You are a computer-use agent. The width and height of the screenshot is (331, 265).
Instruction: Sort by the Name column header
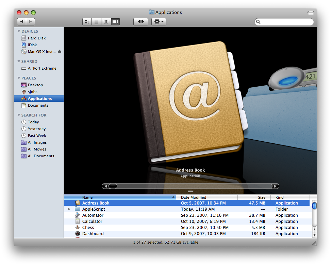(120, 197)
